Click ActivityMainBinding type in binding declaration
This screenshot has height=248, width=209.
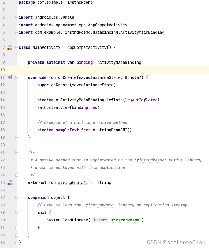(119, 62)
